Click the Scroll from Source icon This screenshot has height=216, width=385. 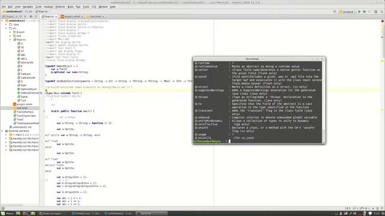(20, 16)
